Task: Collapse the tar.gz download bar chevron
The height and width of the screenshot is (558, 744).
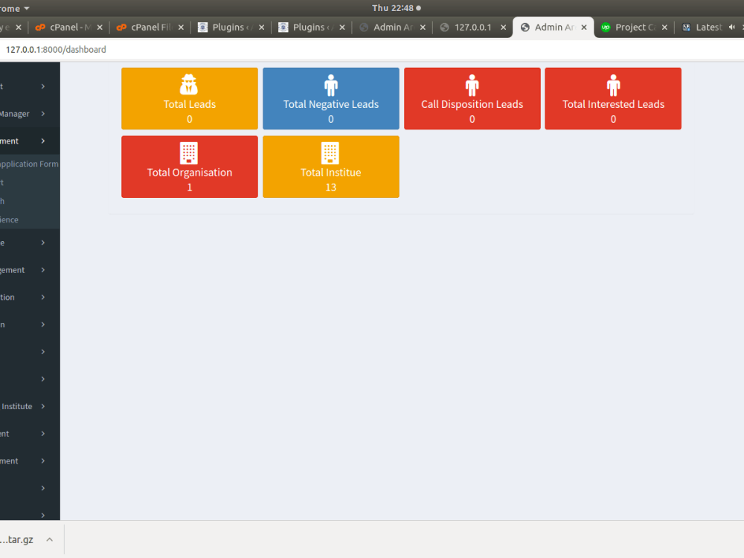Action: pyautogui.click(x=50, y=539)
